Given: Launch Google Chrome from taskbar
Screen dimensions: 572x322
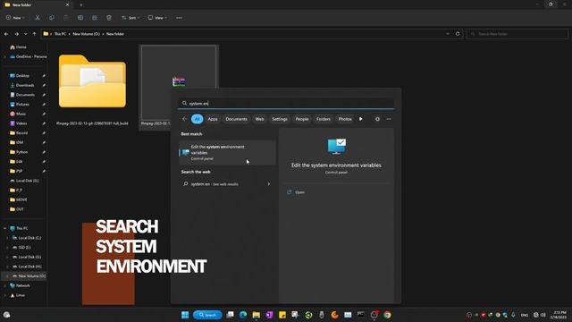Looking at the screenshot, I should [387, 315].
